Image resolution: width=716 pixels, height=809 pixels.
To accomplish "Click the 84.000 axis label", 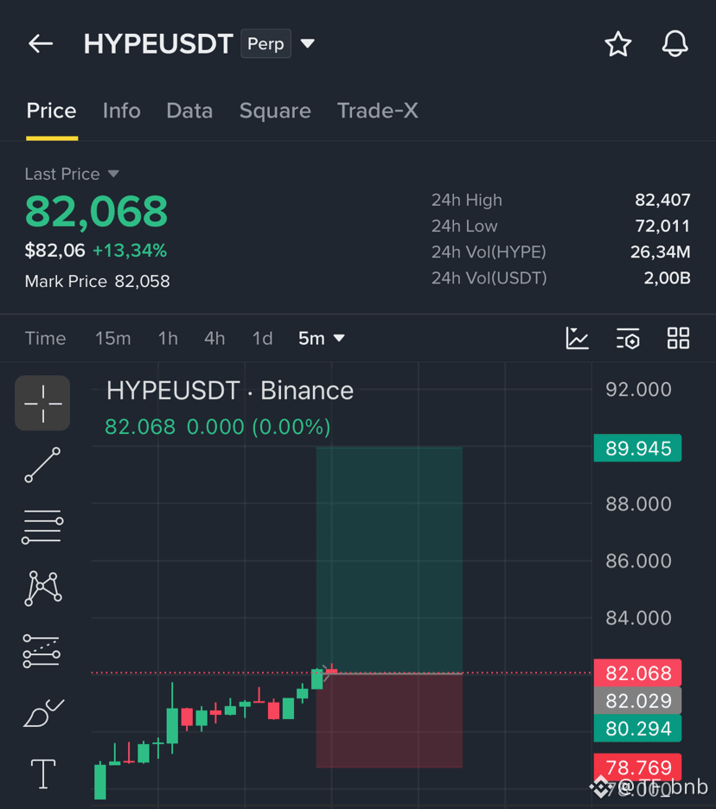I will coord(638,618).
